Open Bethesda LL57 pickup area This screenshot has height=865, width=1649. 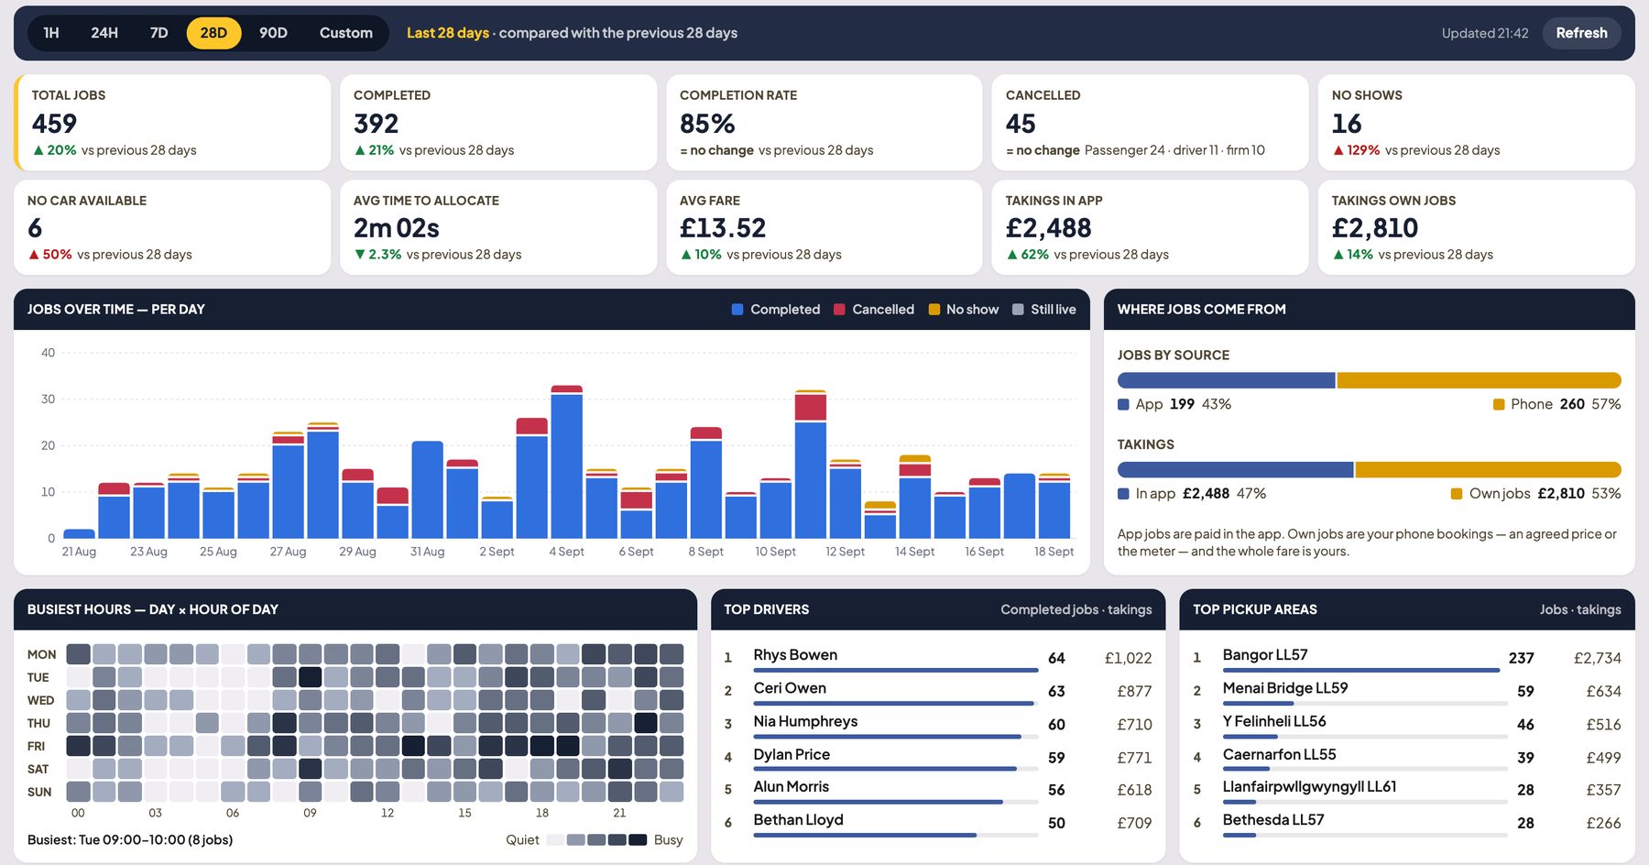[x=1407, y=823]
